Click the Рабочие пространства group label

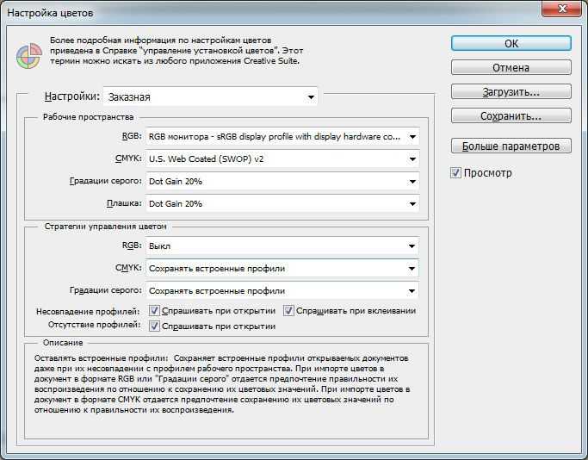click(x=88, y=117)
